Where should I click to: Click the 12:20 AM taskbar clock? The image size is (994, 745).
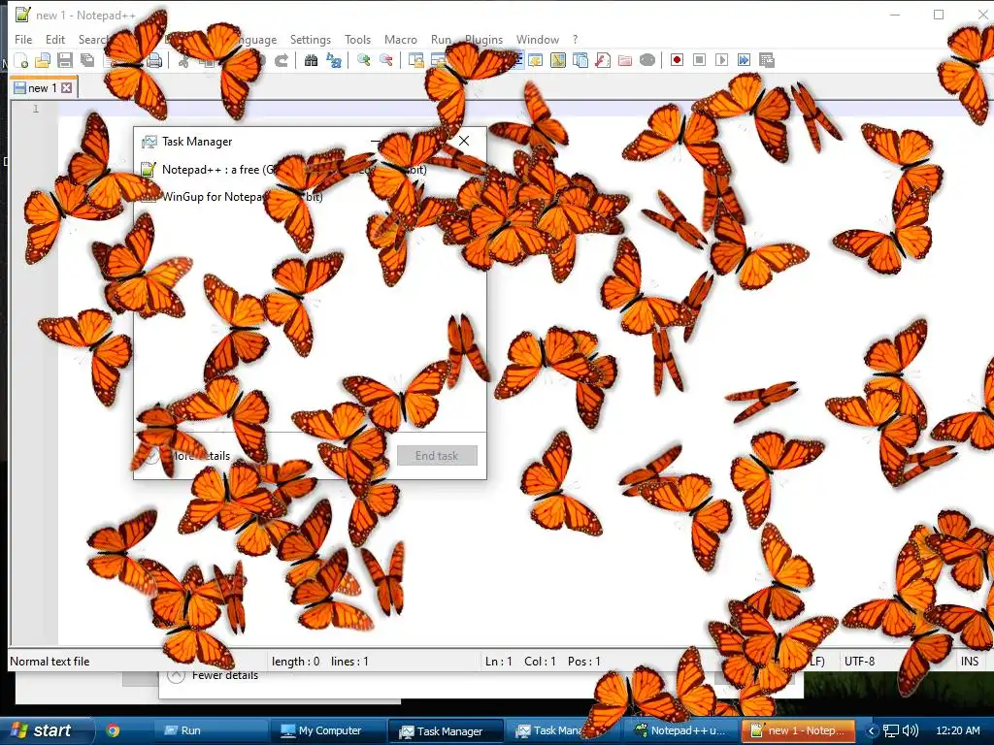(958, 730)
